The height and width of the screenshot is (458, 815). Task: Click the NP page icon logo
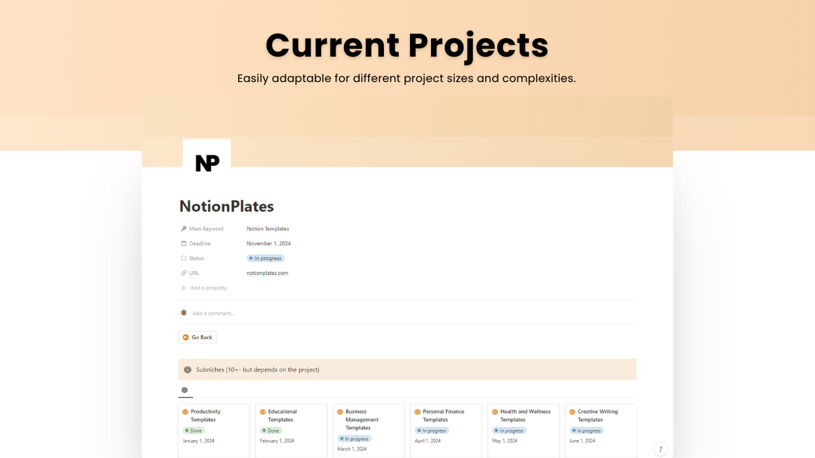pyautogui.click(x=206, y=163)
